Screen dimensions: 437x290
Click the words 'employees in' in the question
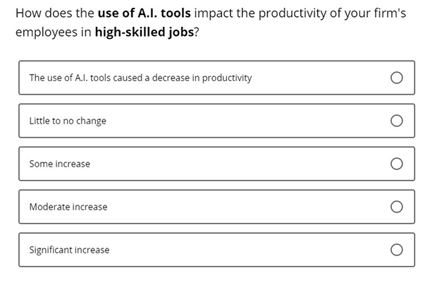(x=54, y=32)
